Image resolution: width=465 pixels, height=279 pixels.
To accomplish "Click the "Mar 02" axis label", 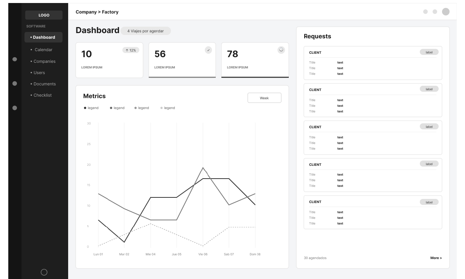I will coord(124,254).
